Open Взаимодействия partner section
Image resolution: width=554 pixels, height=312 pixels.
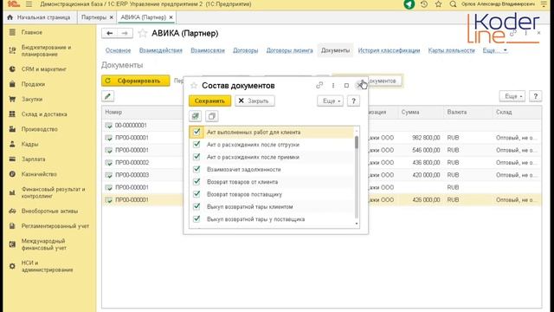[161, 50]
